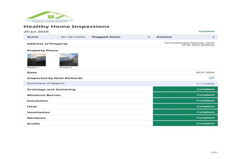Click the Windows Compliant status
The image size is (239, 159).
point(185,118)
